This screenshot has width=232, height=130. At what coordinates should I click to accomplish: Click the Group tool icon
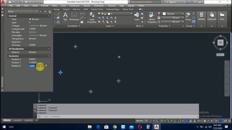click(x=188, y=16)
